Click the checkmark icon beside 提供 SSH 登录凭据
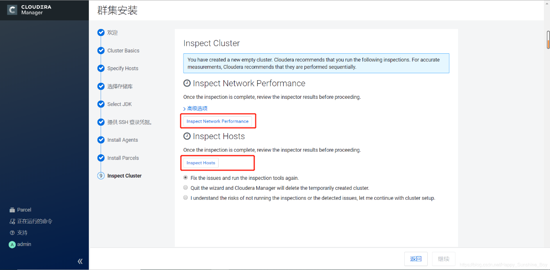Image resolution: width=550 pixels, height=270 pixels. 101,122
